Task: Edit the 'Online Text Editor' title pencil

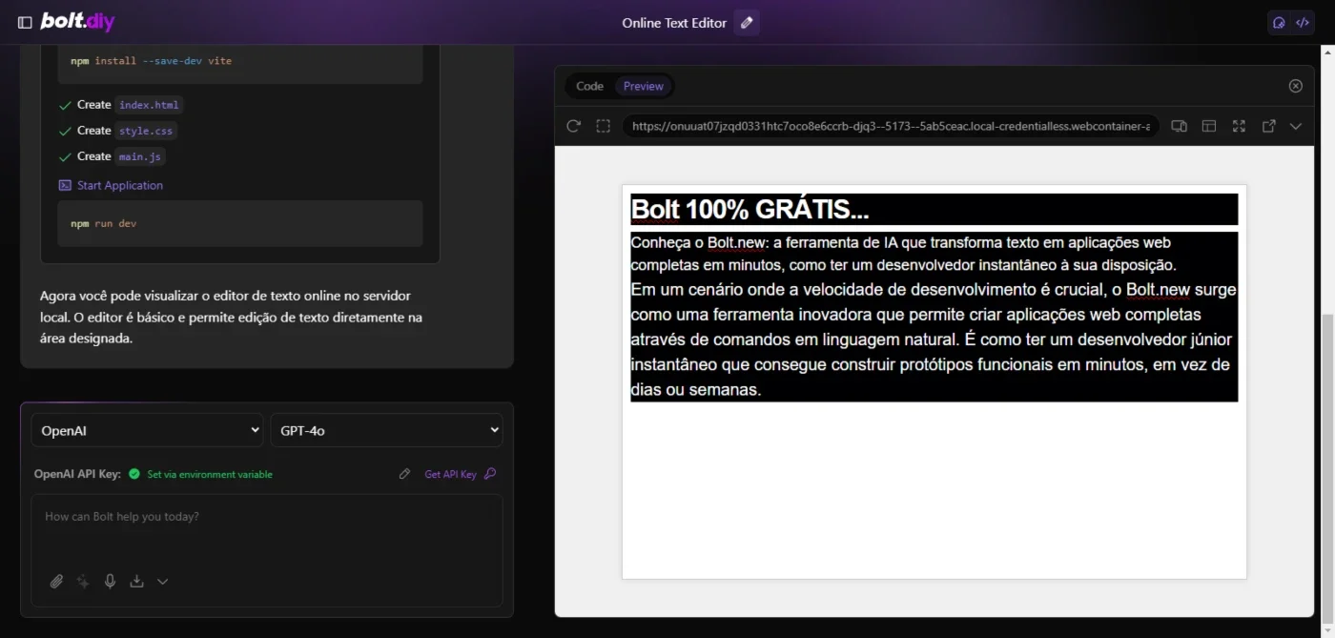Action: (x=747, y=23)
